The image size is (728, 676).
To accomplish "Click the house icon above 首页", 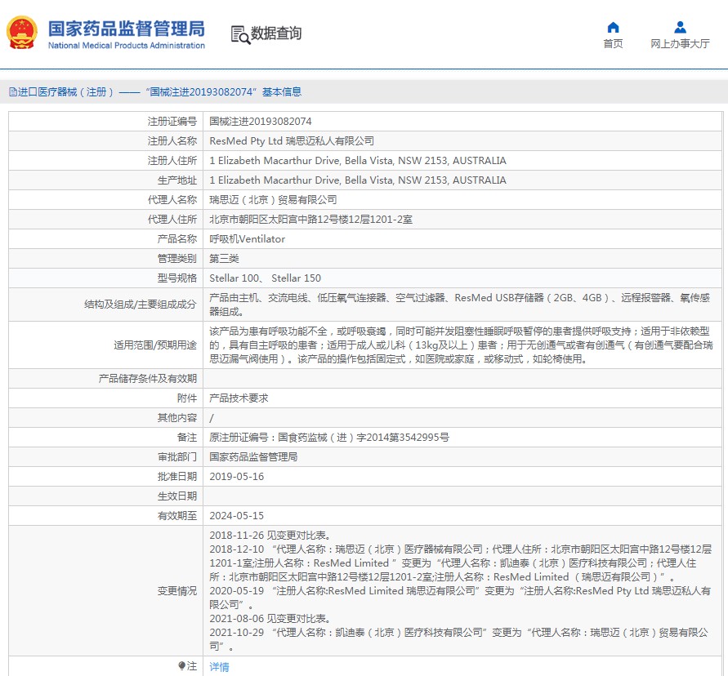I will 613,27.
